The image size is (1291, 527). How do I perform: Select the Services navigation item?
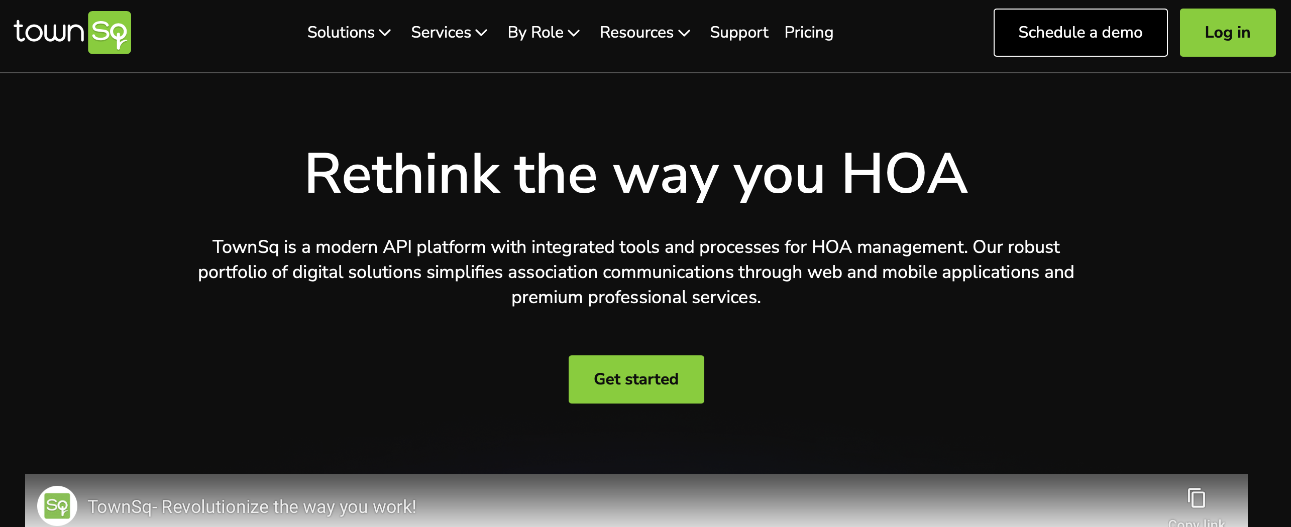pyautogui.click(x=441, y=33)
